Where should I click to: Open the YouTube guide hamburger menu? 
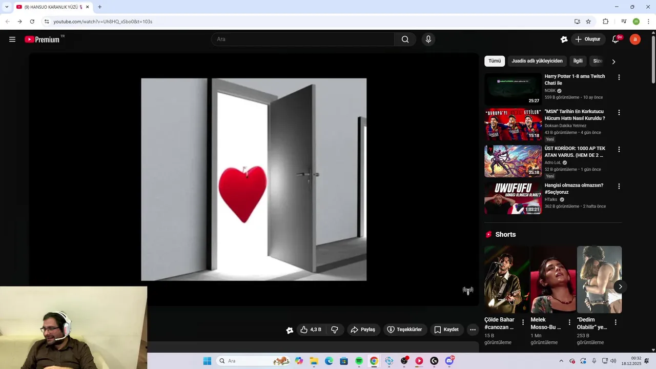point(12,39)
